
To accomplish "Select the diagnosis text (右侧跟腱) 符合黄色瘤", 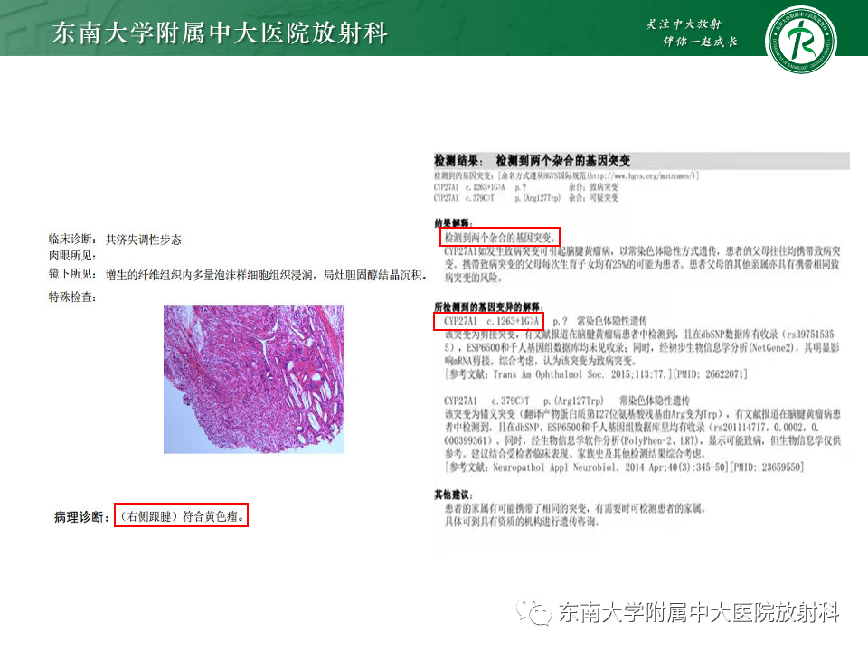I will click(182, 516).
